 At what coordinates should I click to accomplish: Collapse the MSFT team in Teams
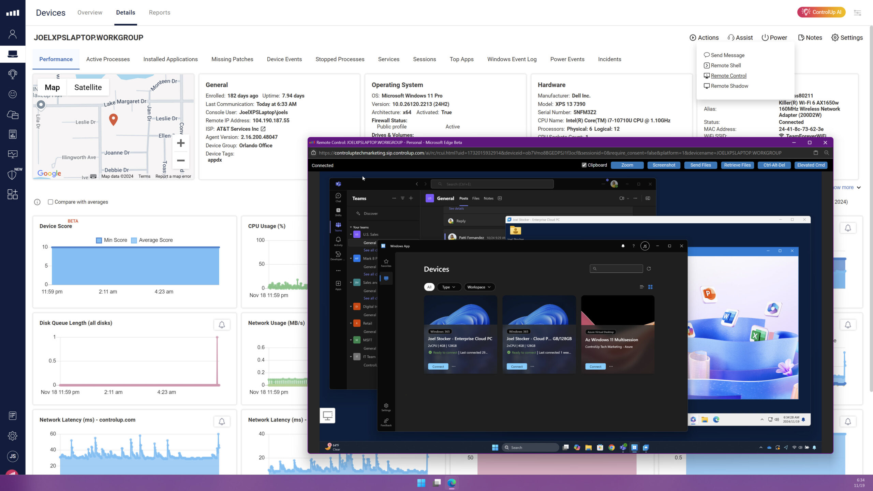351,340
